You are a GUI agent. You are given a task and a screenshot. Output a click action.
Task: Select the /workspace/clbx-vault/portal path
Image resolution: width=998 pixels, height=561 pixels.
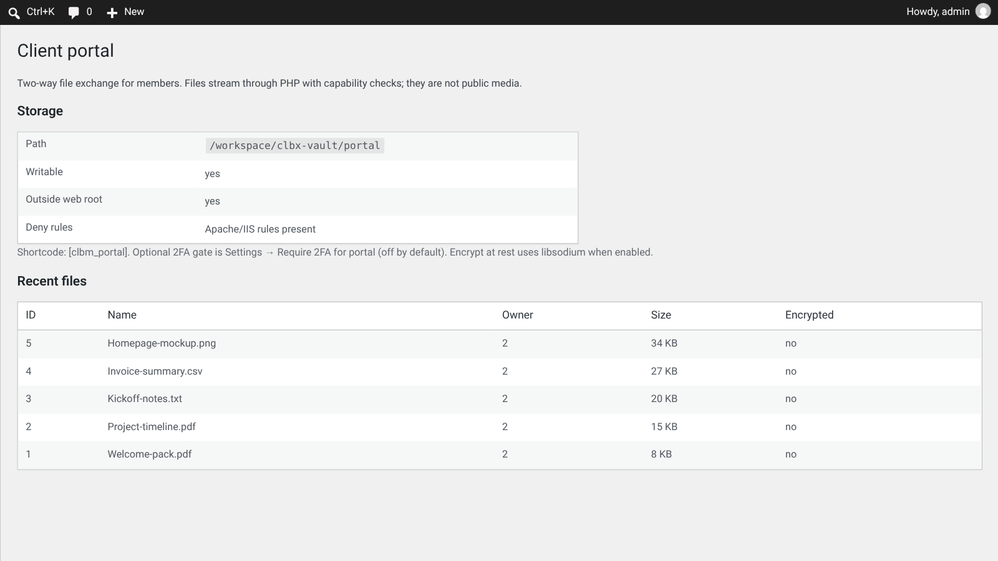295,145
